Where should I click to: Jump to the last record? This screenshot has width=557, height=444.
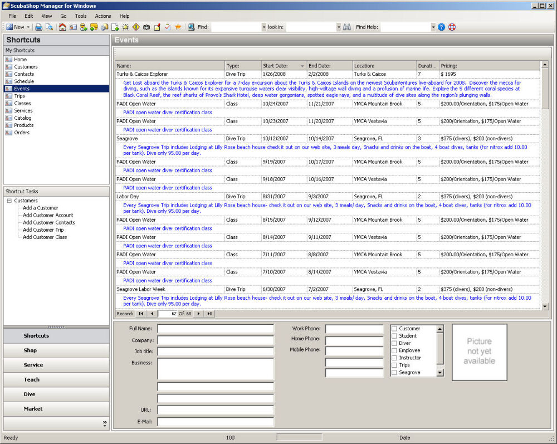[x=209, y=314]
